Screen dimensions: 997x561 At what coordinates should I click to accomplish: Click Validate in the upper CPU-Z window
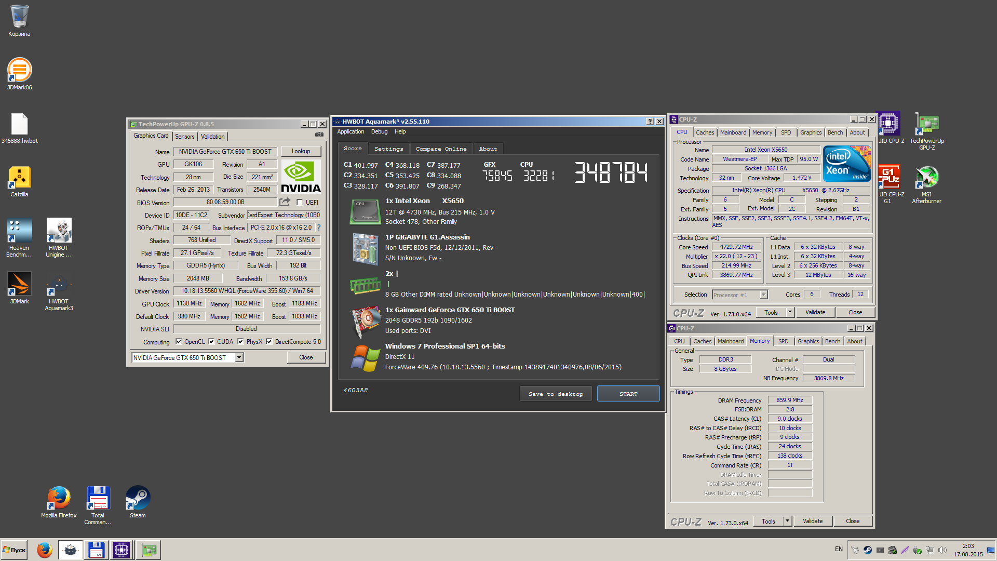pyautogui.click(x=815, y=312)
